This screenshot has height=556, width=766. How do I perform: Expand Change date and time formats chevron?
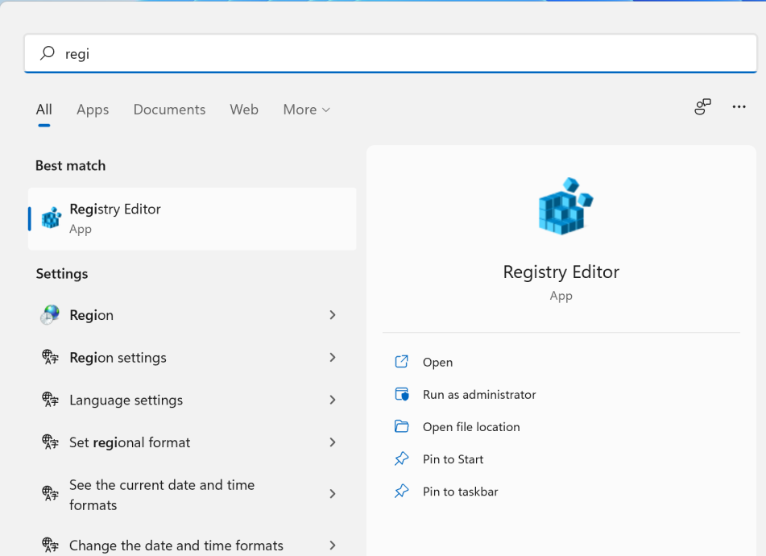pyautogui.click(x=333, y=546)
